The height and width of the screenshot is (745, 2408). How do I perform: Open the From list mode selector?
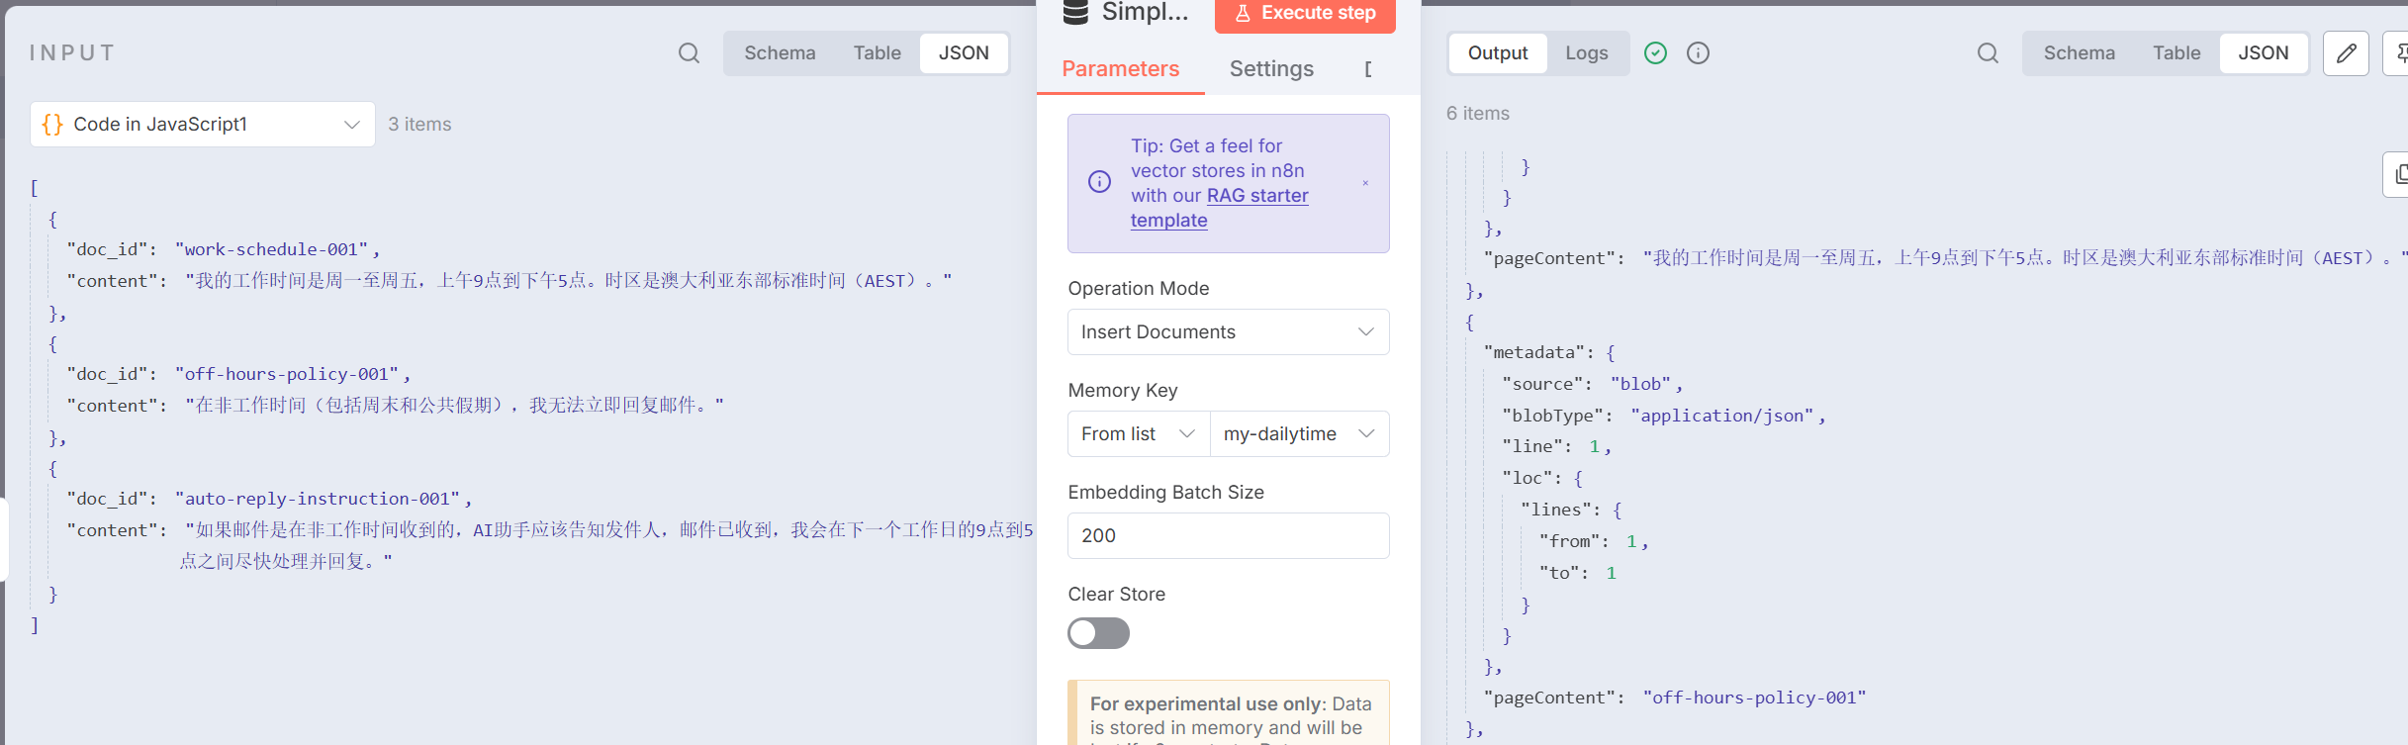click(1138, 434)
